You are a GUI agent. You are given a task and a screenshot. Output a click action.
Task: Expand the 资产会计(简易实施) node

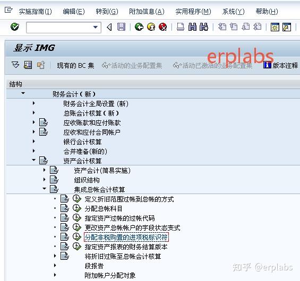(45, 170)
